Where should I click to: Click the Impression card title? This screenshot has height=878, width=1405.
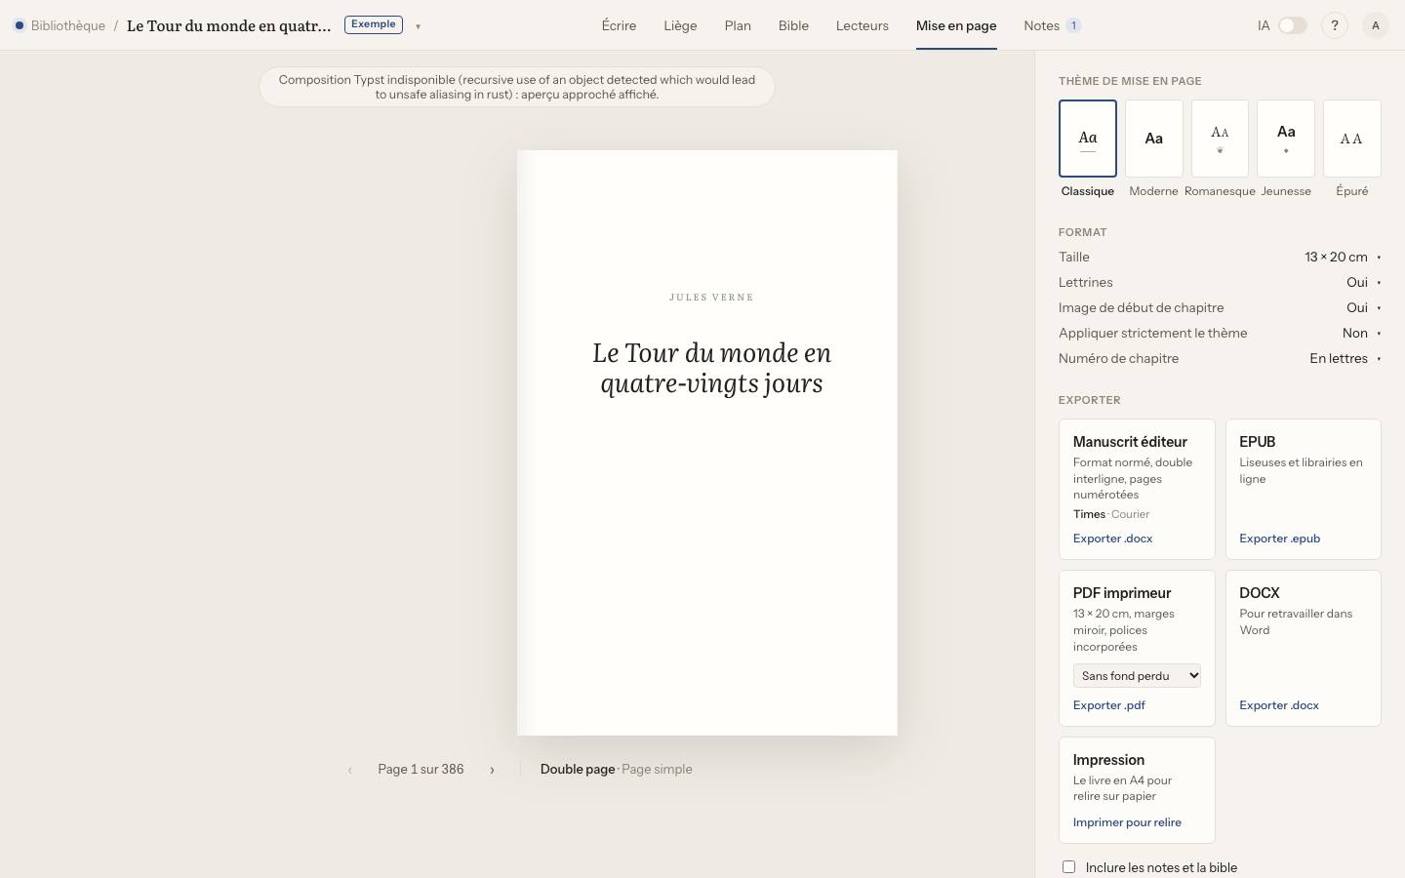[1108, 760]
